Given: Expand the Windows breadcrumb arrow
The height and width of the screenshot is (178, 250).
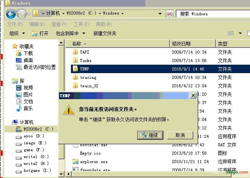Looking at the screenshot, I should (122, 13).
